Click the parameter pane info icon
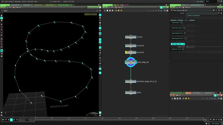This screenshot has width=223, height=125. pyautogui.click(x=219, y=10)
